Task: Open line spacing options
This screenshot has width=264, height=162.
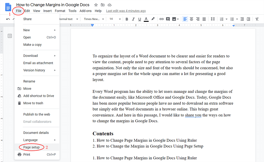Action: point(213,19)
